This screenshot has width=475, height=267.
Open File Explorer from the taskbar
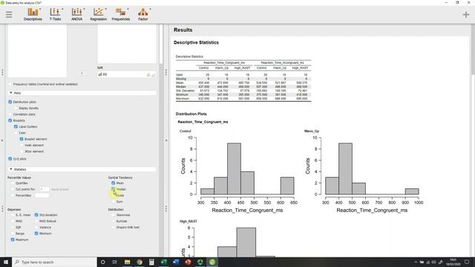[127, 262]
